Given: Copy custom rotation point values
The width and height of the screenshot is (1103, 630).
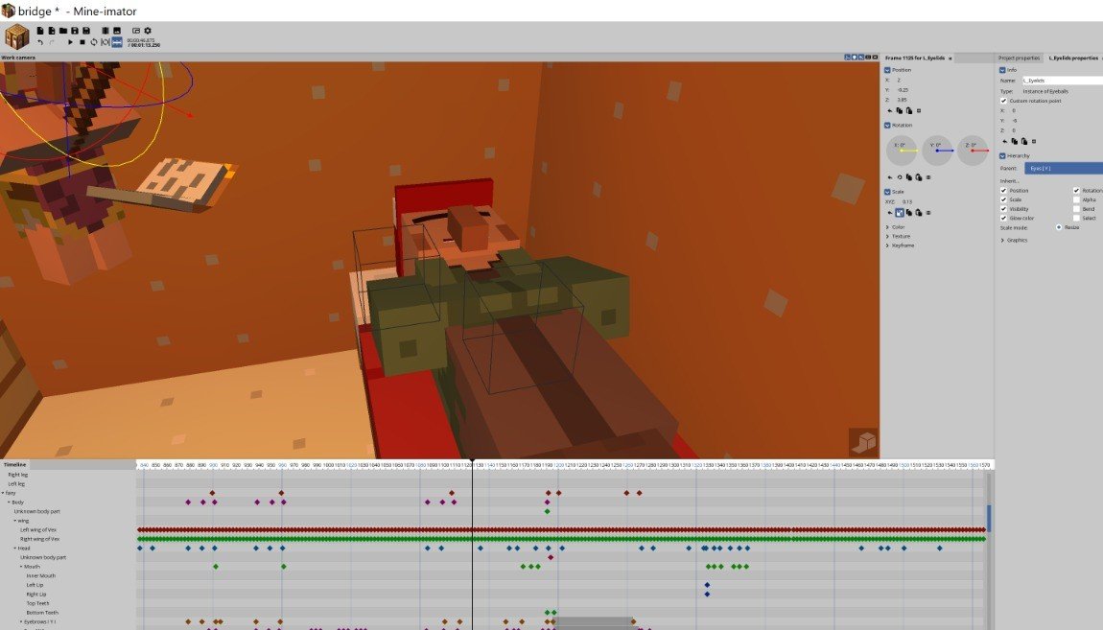Looking at the screenshot, I should 1014,141.
